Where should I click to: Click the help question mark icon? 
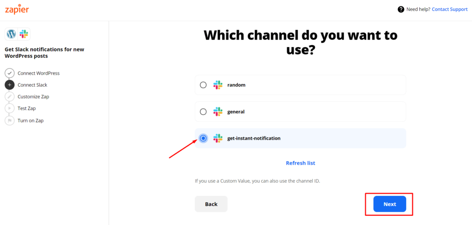pos(401,9)
